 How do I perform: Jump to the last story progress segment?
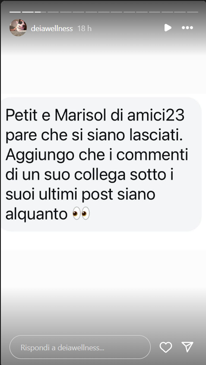(193, 12)
